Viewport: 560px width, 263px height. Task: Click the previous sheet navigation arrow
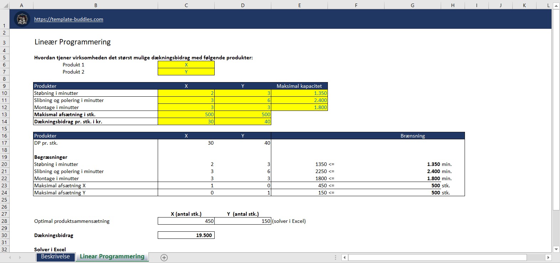click(x=10, y=257)
